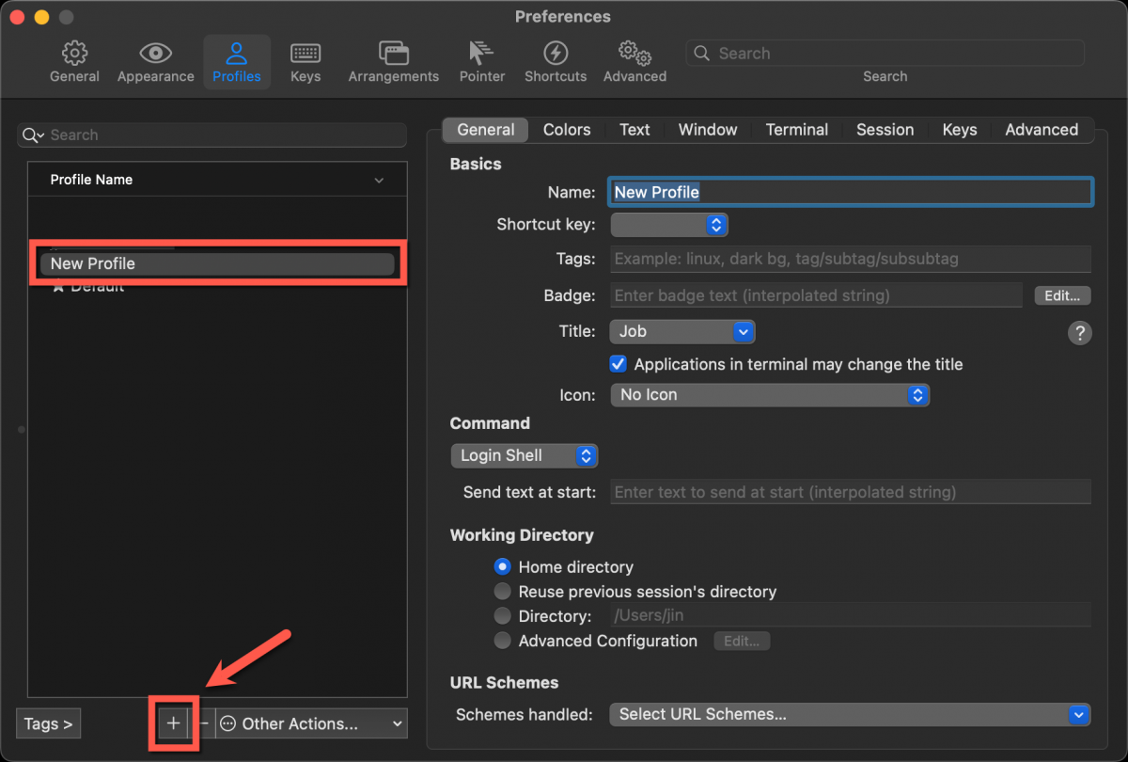Toggle 'Applications in terminal may change the title'
1128x762 pixels.
619,364
